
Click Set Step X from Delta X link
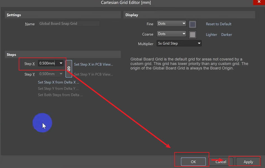pos(58,82)
